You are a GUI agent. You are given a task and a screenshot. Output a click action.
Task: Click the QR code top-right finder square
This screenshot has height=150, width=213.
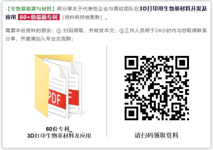click(182, 63)
